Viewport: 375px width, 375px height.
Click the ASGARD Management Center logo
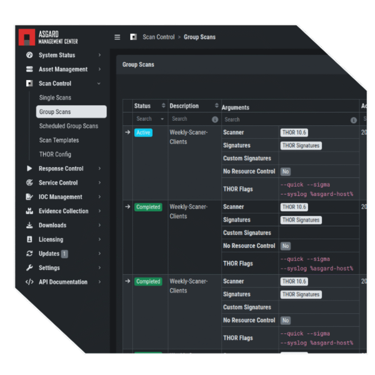[49, 37]
